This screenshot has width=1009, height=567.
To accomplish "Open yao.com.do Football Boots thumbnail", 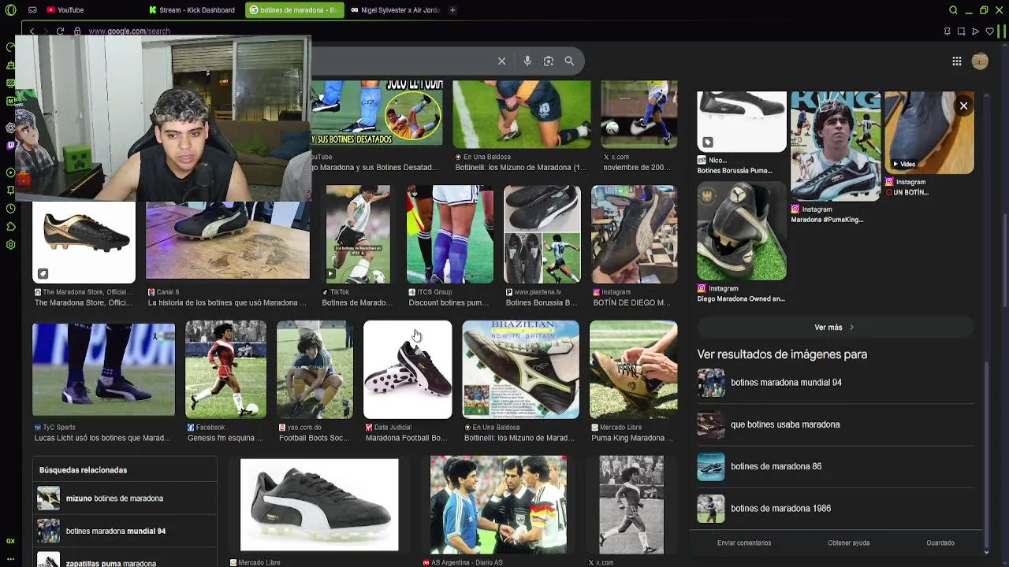I will (x=315, y=369).
